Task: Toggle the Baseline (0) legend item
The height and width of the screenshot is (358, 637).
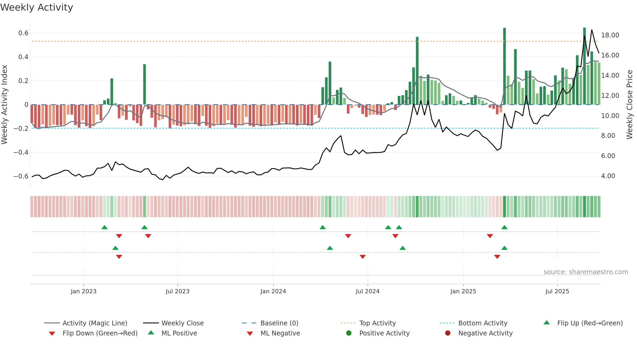Action: click(270, 323)
